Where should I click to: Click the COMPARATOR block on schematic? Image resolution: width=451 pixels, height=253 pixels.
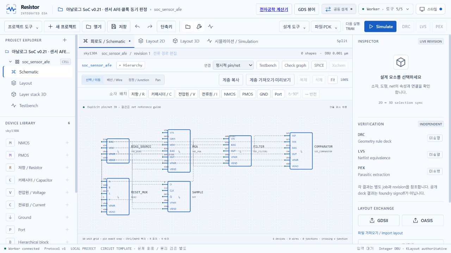coord(301,151)
